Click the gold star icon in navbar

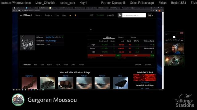[x=75, y=15]
